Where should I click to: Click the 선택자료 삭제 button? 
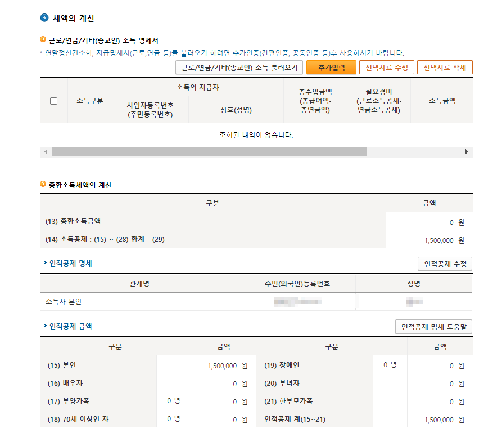445,67
